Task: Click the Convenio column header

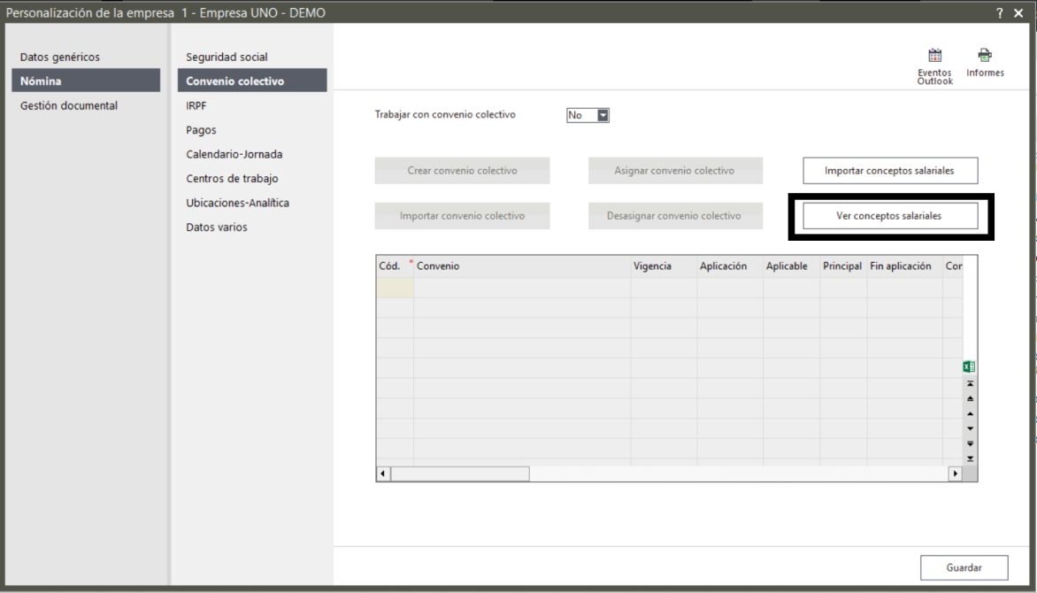Action: point(522,266)
